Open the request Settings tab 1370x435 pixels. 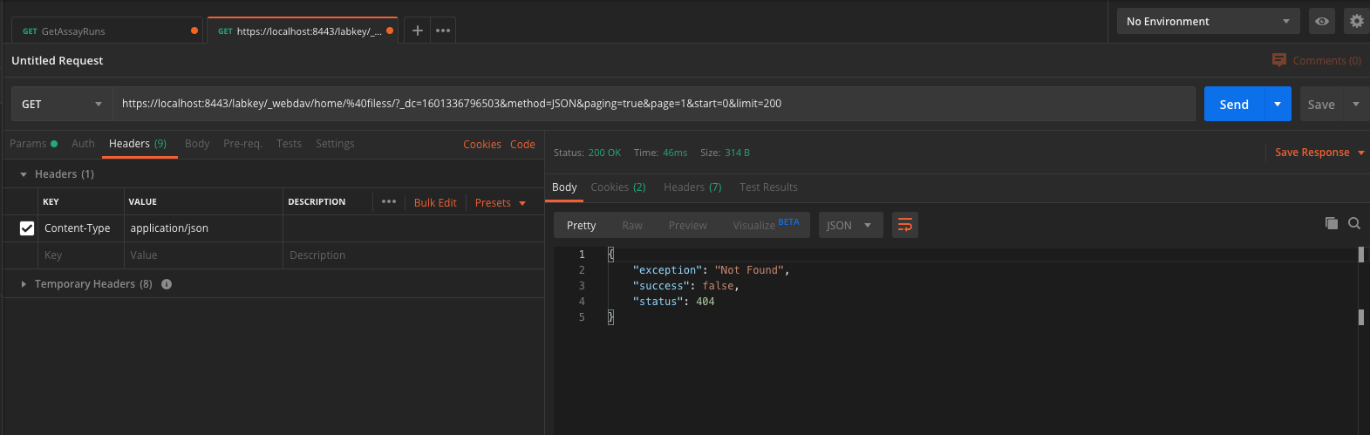(x=335, y=144)
